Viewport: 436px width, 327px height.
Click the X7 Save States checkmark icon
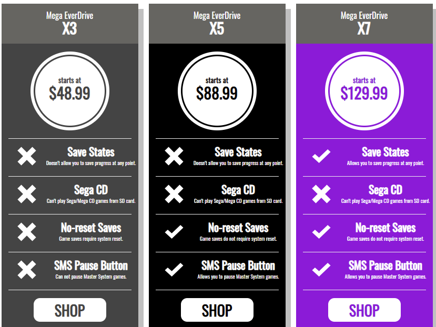321,157
